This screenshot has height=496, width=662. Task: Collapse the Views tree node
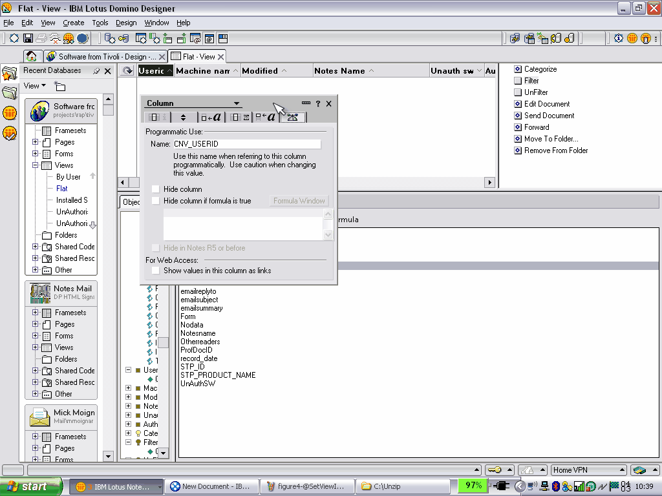(x=36, y=165)
